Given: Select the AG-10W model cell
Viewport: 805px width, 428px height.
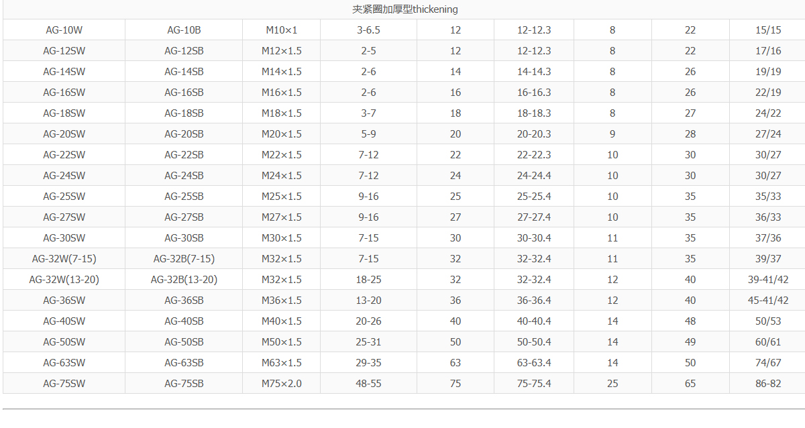Looking at the screenshot, I should tap(64, 30).
